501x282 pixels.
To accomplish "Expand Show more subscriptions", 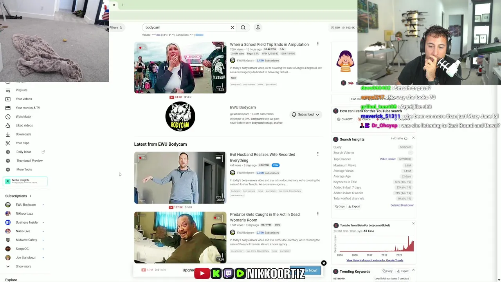I will coord(23,266).
